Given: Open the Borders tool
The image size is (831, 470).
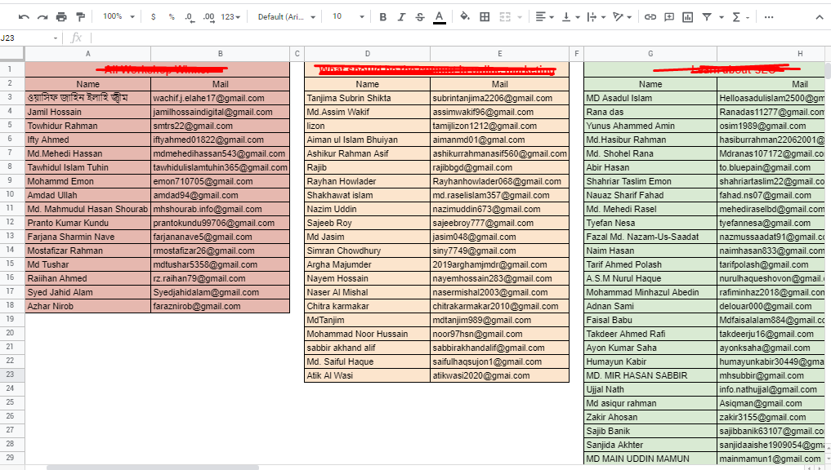Looking at the screenshot, I should 485,17.
